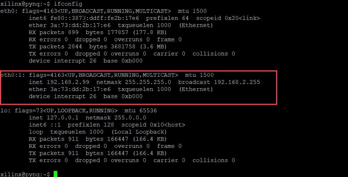Click the eth0 base 0xb000 value

click(x=132, y=61)
